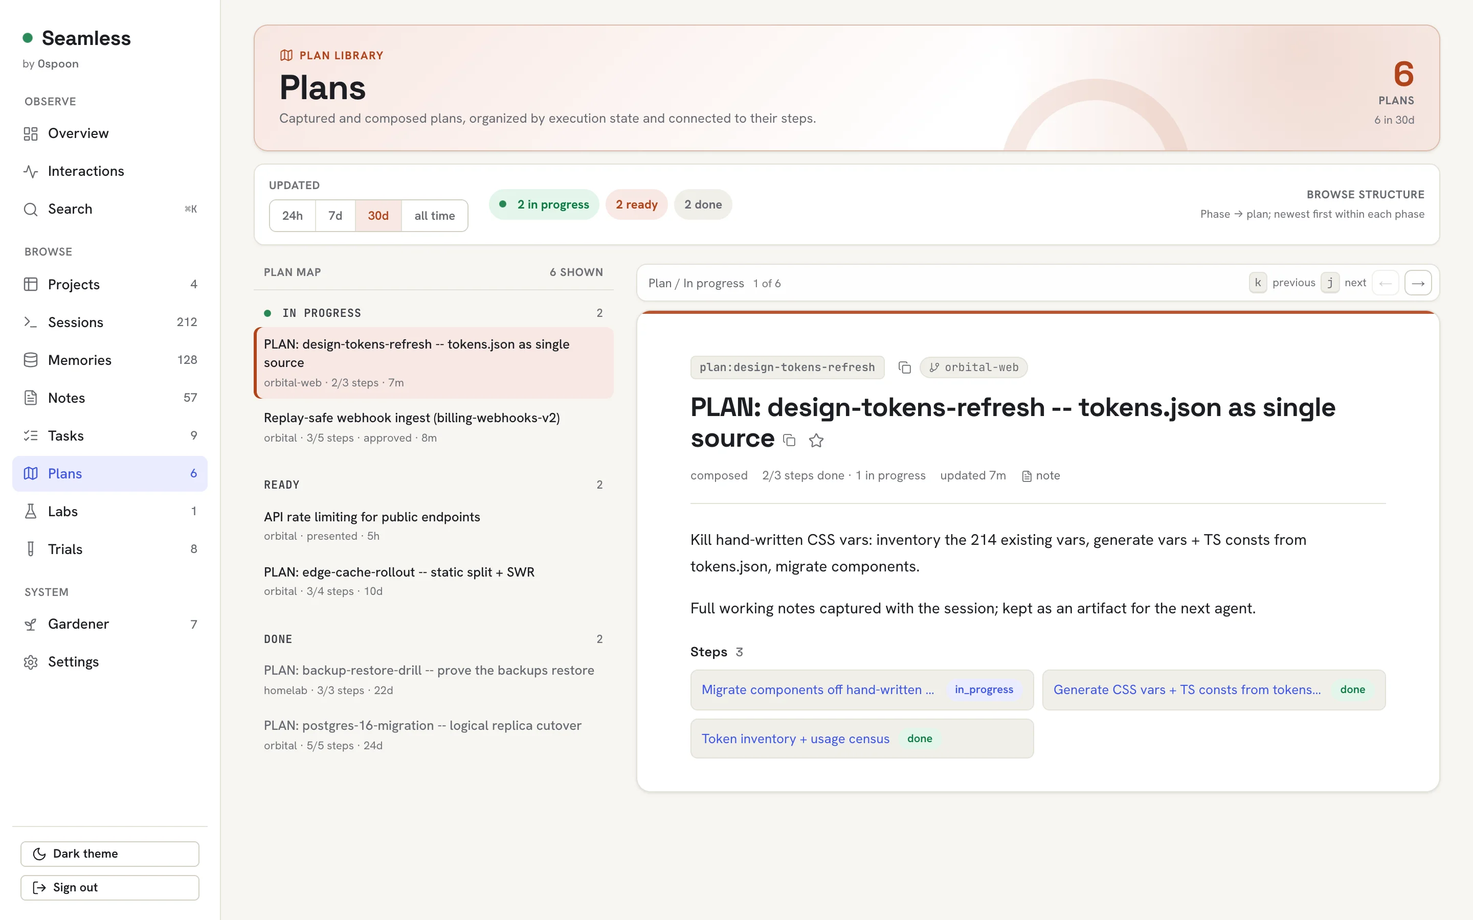
Task: Click the j next shortcut key
Action: click(x=1330, y=282)
